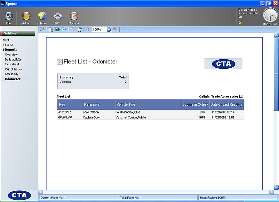The image size is (279, 202).
Task: Select the Time sheet report
Action: pyautogui.click(x=12, y=64)
